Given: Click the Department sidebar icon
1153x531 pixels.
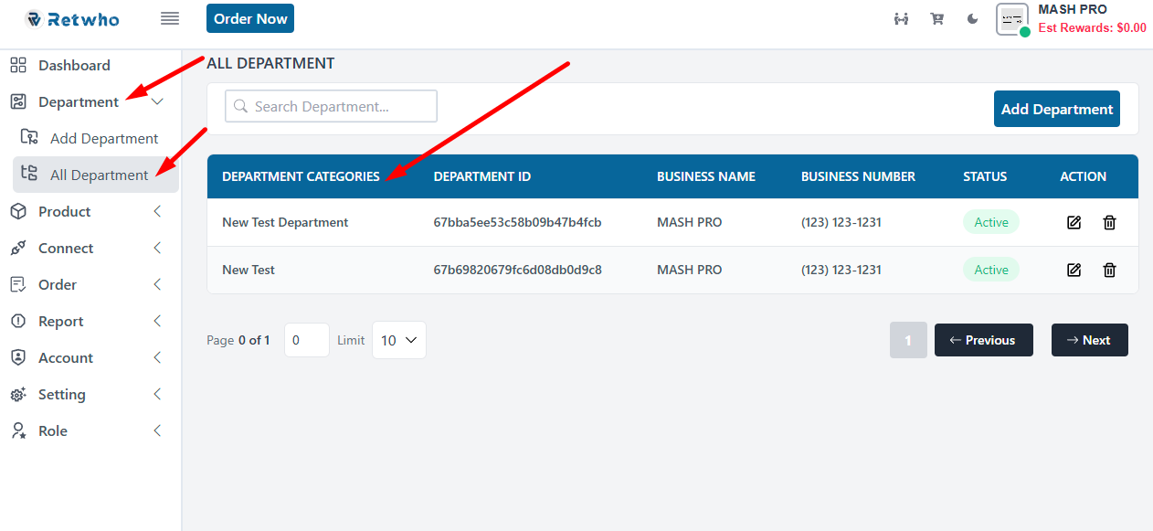Looking at the screenshot, I should [x=18, y=101].
